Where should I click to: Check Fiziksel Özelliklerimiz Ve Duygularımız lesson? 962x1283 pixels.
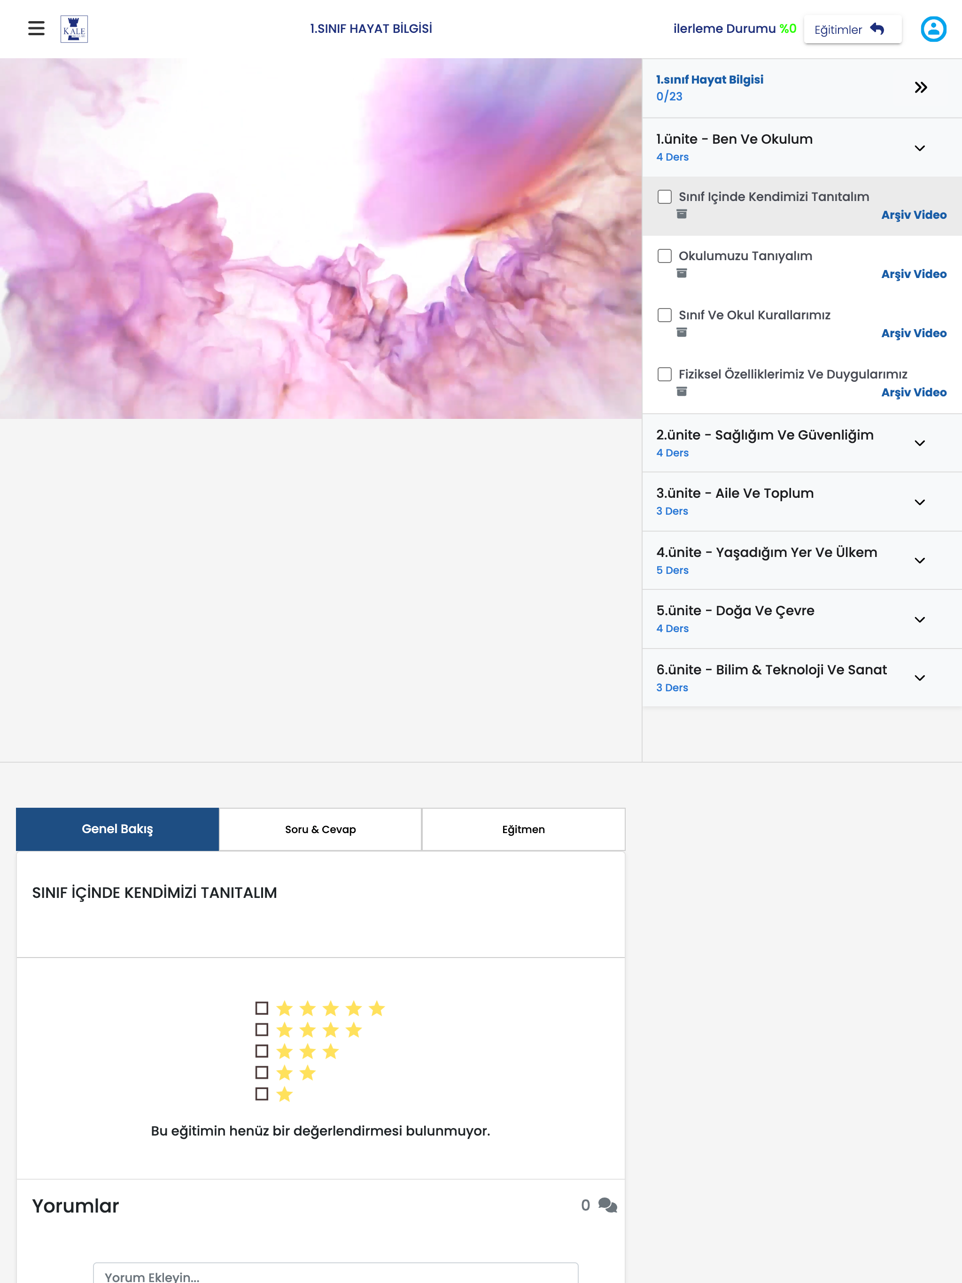[x=664, y=374]
